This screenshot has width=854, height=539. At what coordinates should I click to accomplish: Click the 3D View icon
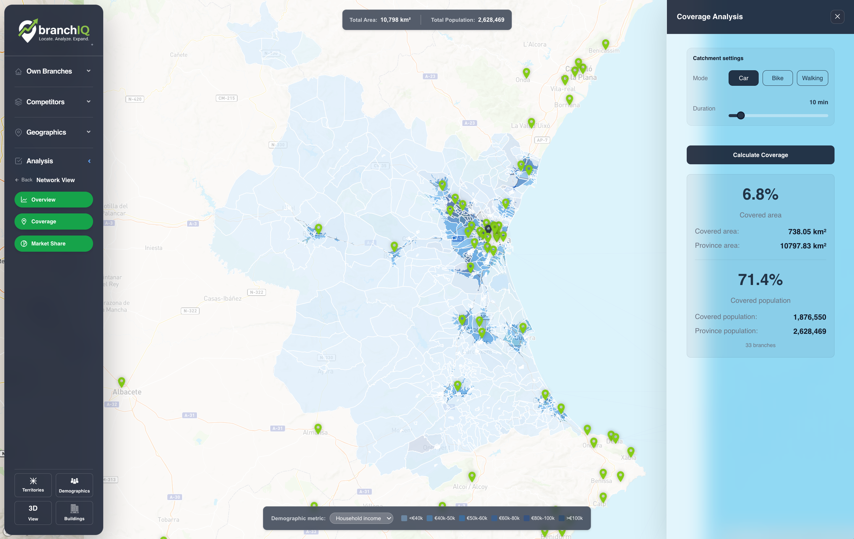[x=33, y=509]
